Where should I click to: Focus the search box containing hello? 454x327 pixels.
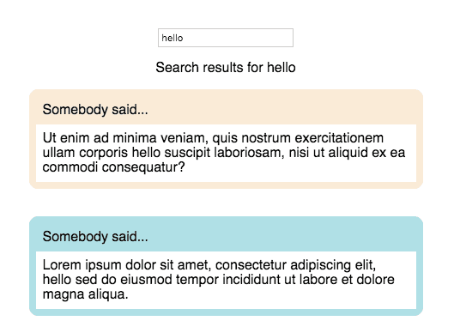pyautogui.click(x=226, y=38)
